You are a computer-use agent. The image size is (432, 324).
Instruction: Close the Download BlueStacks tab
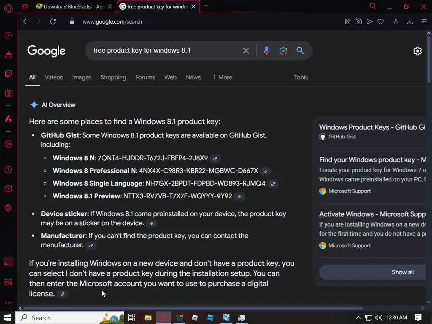click(110, 7)
